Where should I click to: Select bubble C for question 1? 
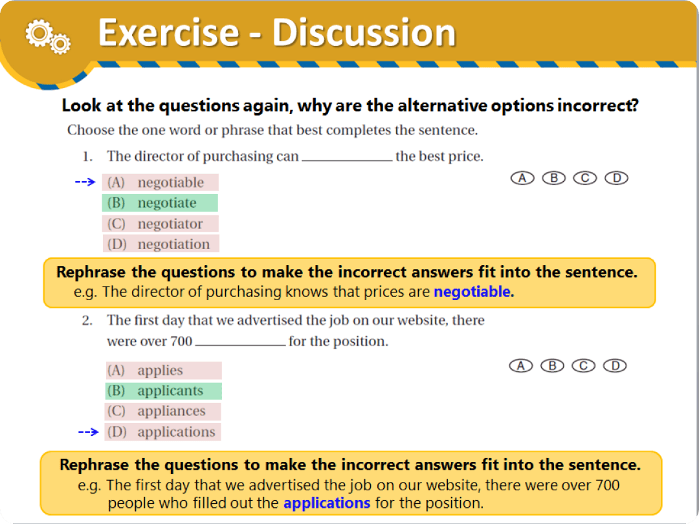[x=585, y=179]
